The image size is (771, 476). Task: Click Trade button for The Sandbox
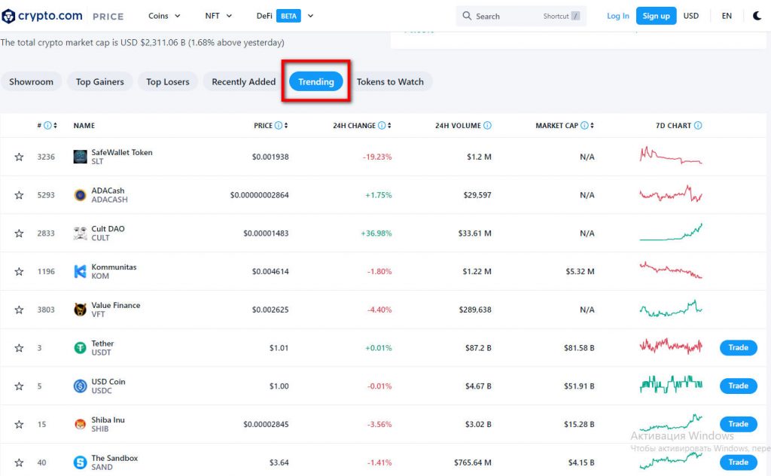click(x=739, y=462)
